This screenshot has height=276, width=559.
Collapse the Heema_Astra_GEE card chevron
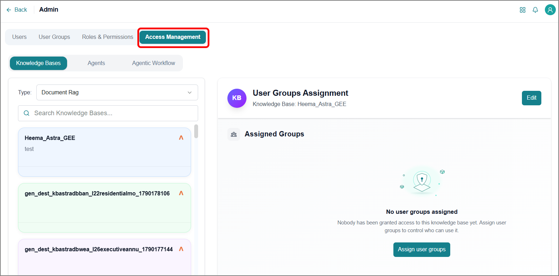pos(181,138)
